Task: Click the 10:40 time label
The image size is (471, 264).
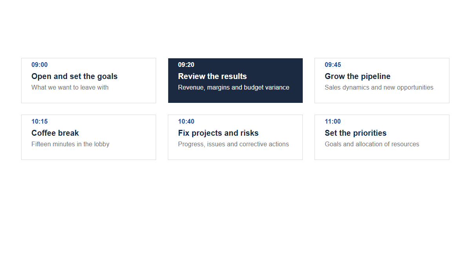Action: pos(186,122)
